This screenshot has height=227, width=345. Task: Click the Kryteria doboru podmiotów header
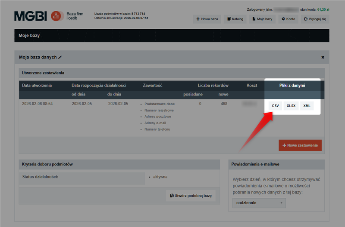[x=47, y=164]
